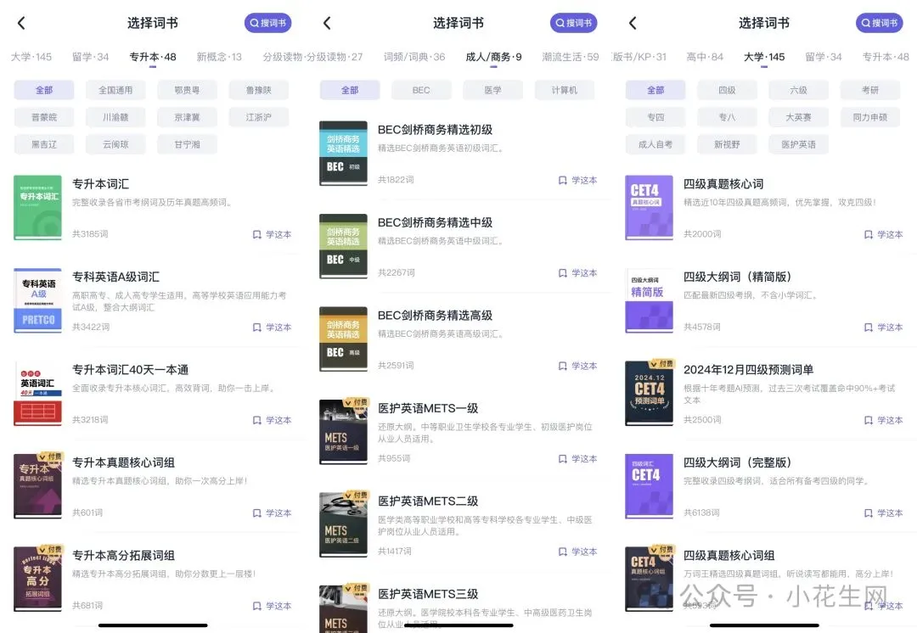This screenshot has width=917, height=633.
Task: Filter books by BEC chip
Action: 421,90
